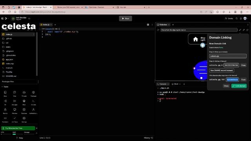The image size is (251, 141).
Task: Open the DNS records browser tab
Action: [69, 7]
